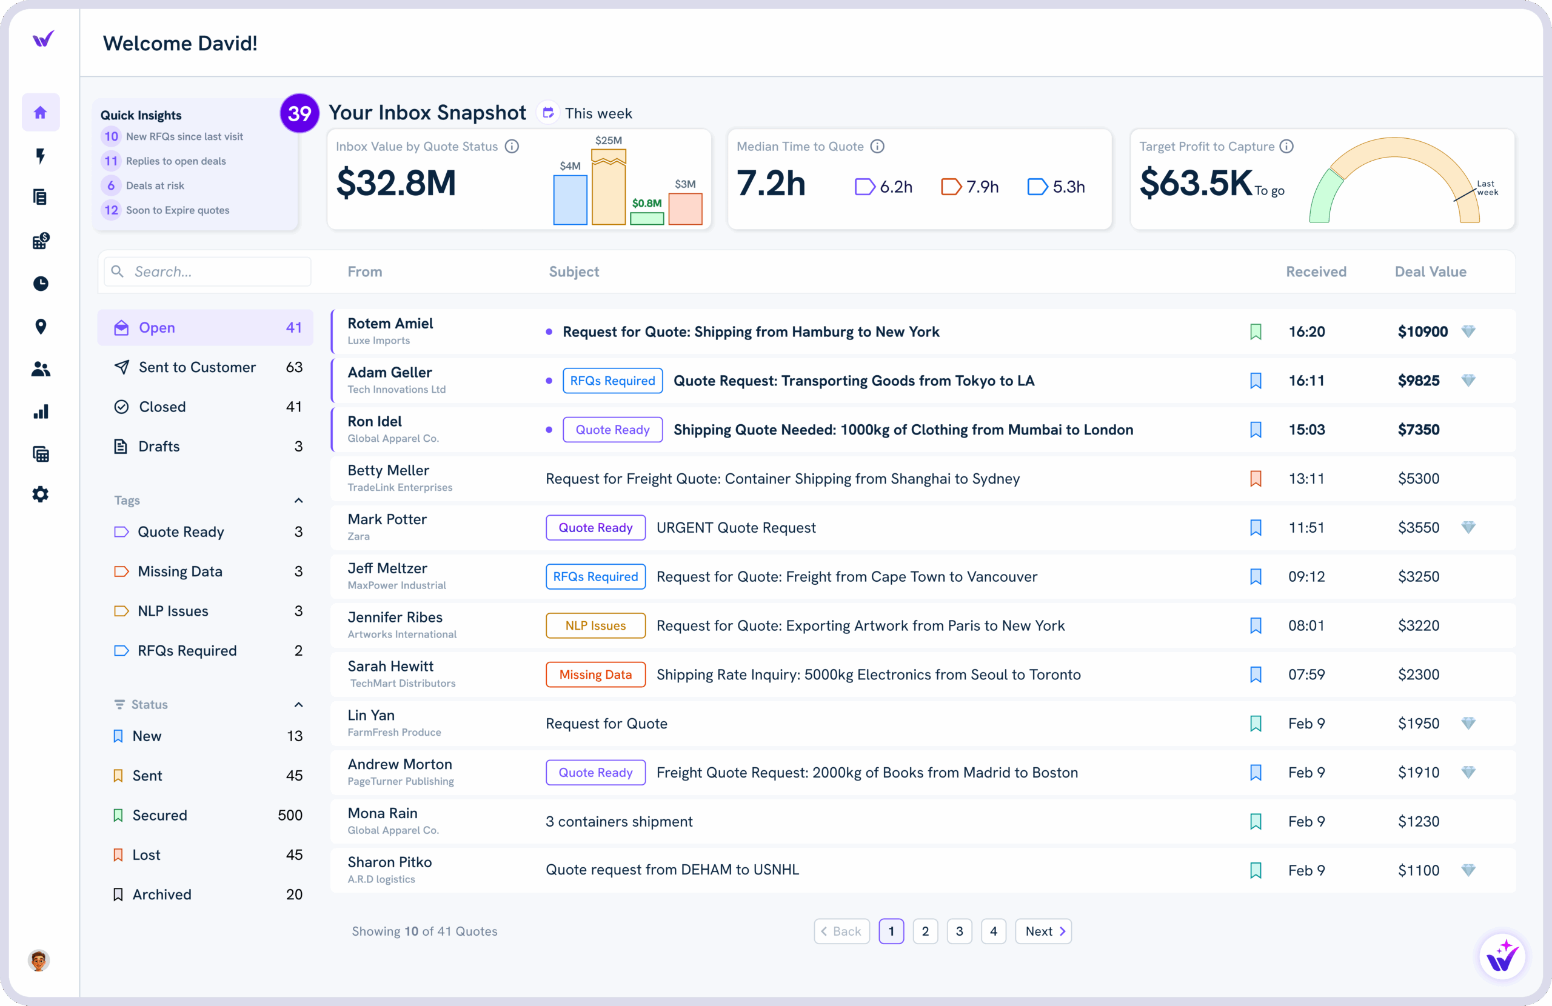Collapse the Status section chevron
Viewport: 1552px width, 1006px height.
point(299,704)
